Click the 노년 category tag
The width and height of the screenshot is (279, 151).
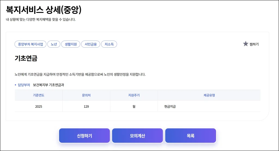tap(54, 44)
